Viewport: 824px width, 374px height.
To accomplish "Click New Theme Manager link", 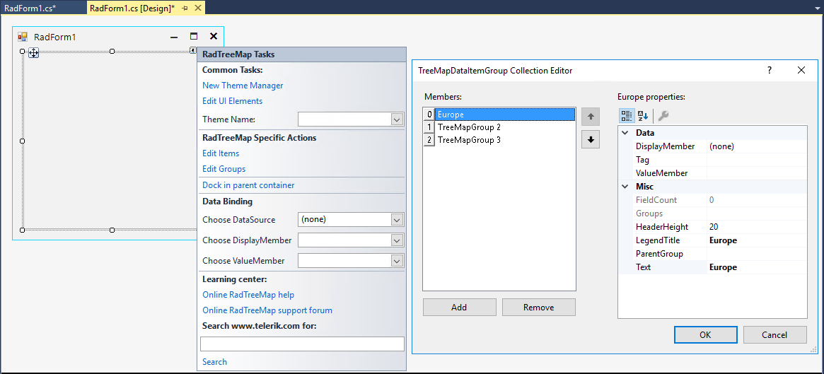I will pos(243,85).
